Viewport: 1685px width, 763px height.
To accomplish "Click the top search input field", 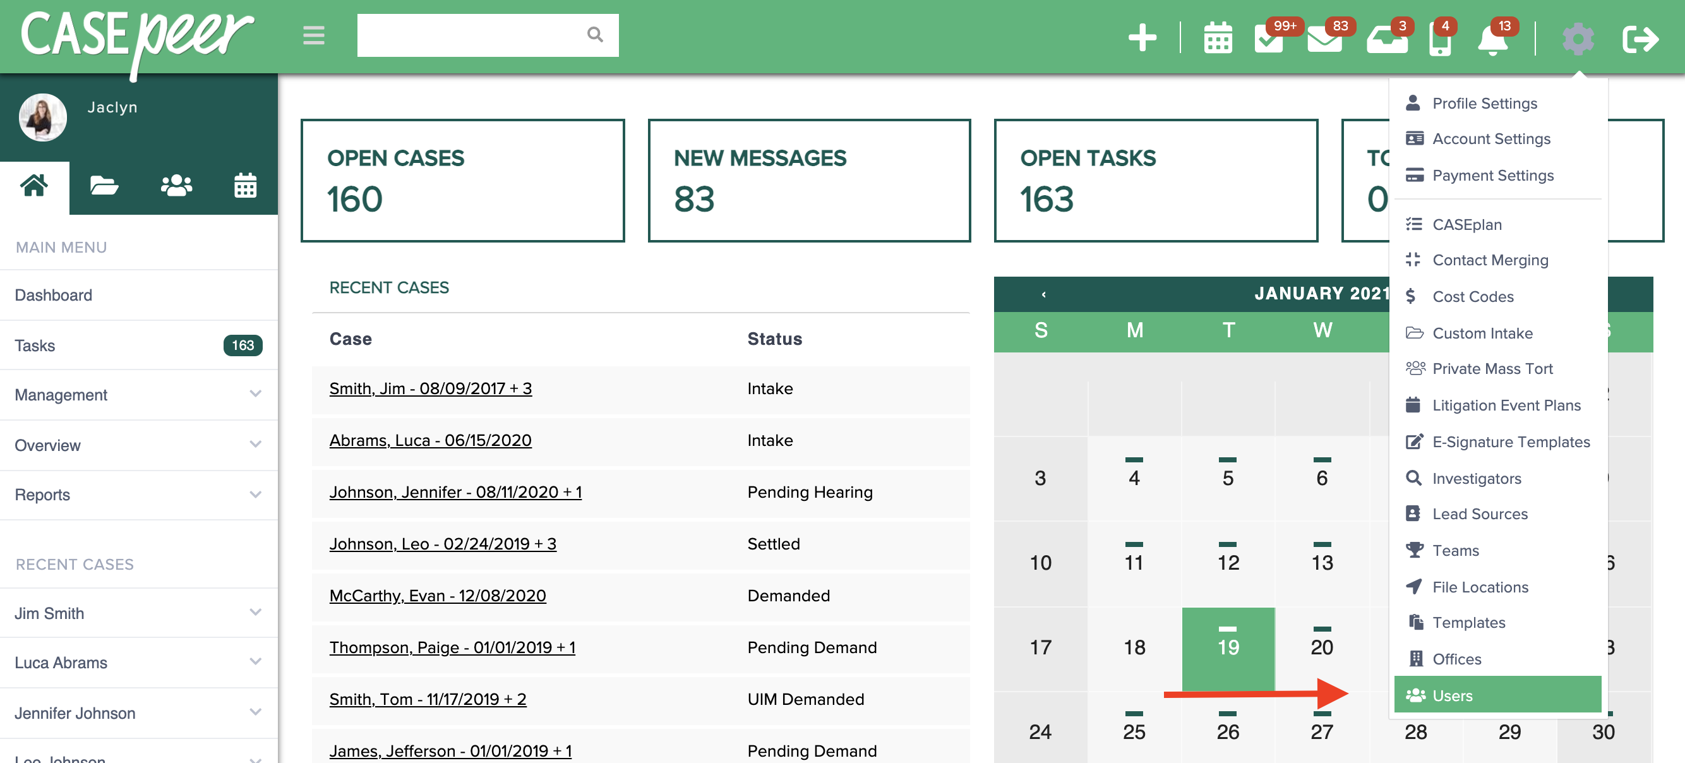I will [x=471, y=35].
